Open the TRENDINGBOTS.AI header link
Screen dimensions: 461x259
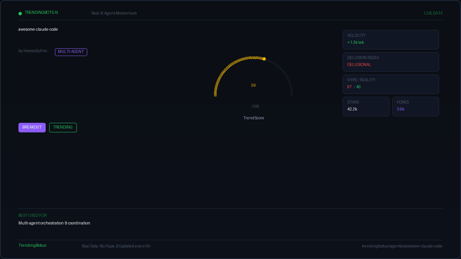point(41,13)
